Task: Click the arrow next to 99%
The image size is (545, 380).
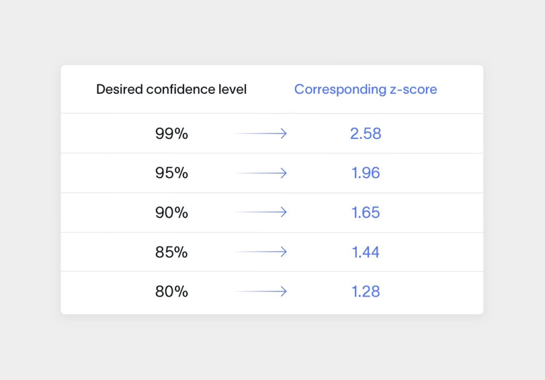Action: coord(261,134)
